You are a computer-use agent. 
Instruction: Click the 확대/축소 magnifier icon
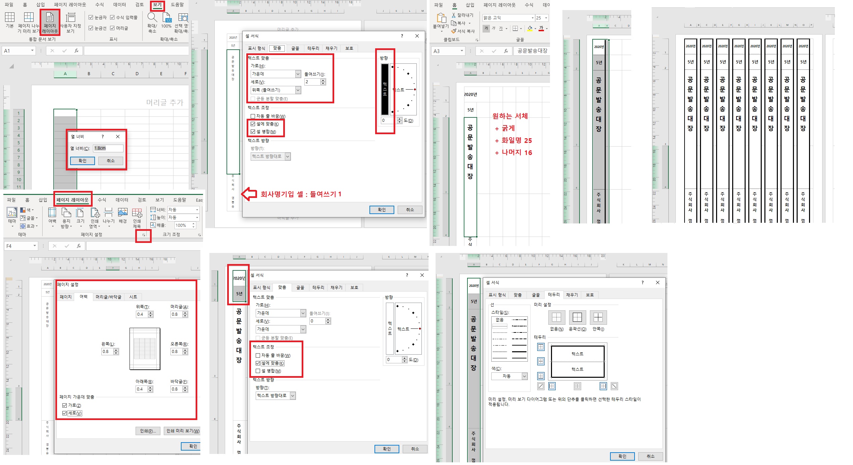[x=152, y=17]
